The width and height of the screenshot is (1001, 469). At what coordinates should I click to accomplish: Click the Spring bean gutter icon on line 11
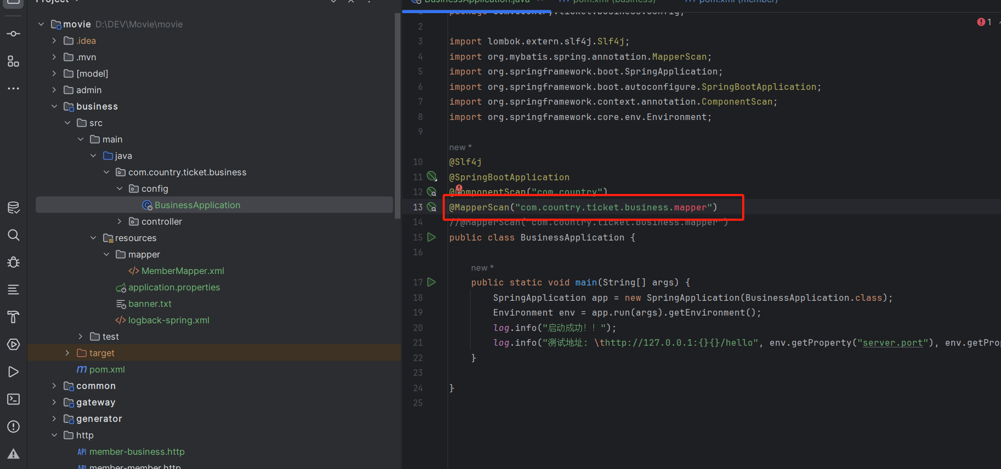432,176
